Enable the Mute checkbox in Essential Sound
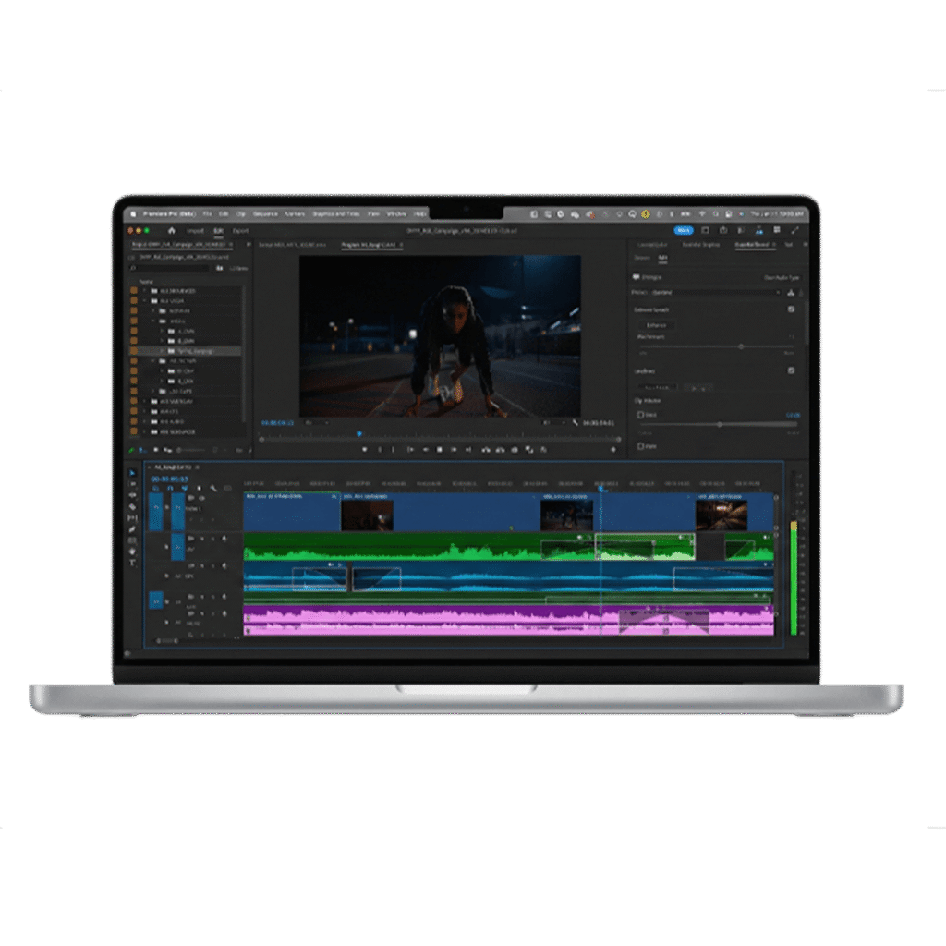The height and width of the screenshot is (946, 946). coord(640,446)
